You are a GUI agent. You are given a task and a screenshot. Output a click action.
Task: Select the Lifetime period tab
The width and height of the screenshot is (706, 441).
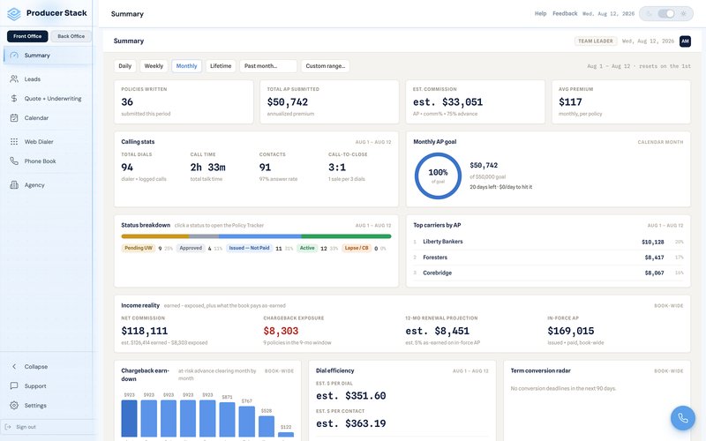[221, 65]
